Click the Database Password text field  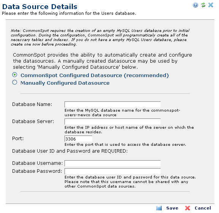[x=112, y=171]
